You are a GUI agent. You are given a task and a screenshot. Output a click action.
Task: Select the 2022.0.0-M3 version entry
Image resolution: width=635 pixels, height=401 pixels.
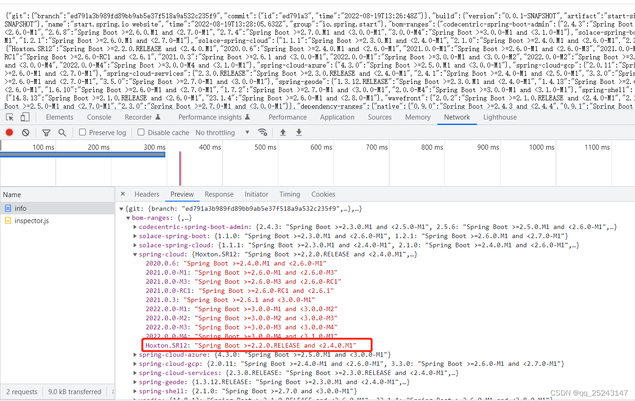[x=241, y=327]
